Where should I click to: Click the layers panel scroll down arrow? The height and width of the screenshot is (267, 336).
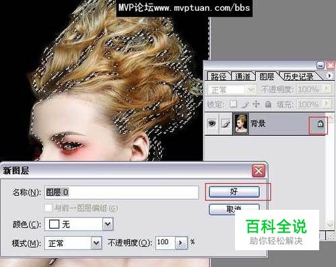[x=331, y=224]
